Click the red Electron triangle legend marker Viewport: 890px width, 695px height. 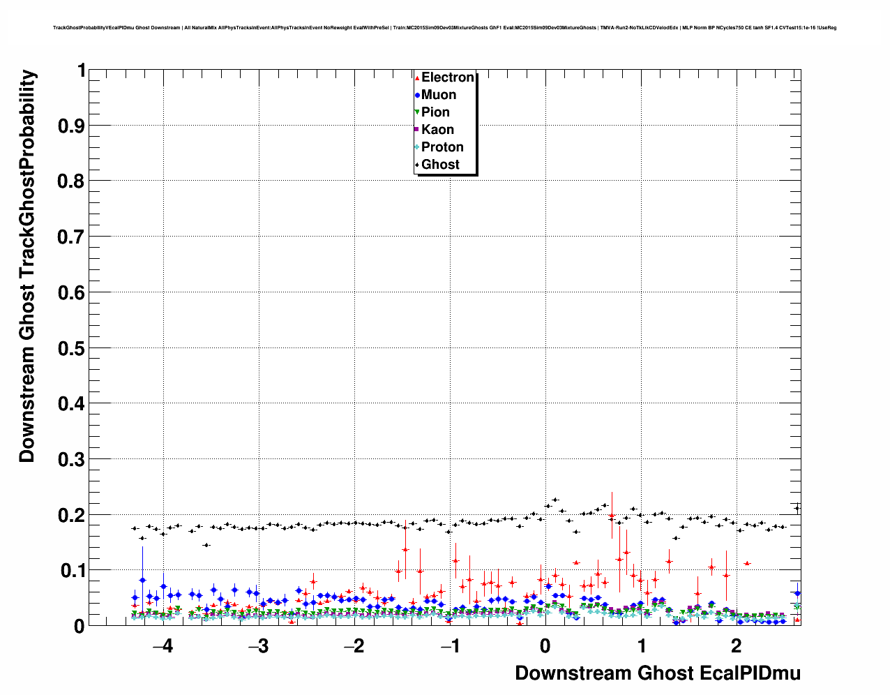417,78
